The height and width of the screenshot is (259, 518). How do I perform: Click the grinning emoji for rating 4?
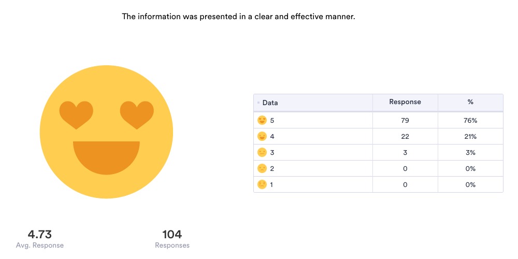pyautogui.click(x=262, y=137)
